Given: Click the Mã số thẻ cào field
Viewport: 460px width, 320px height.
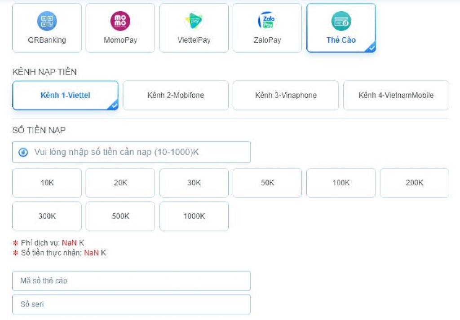Looking at the screenshot, I should pyautogui.click(x=131, y=281).
